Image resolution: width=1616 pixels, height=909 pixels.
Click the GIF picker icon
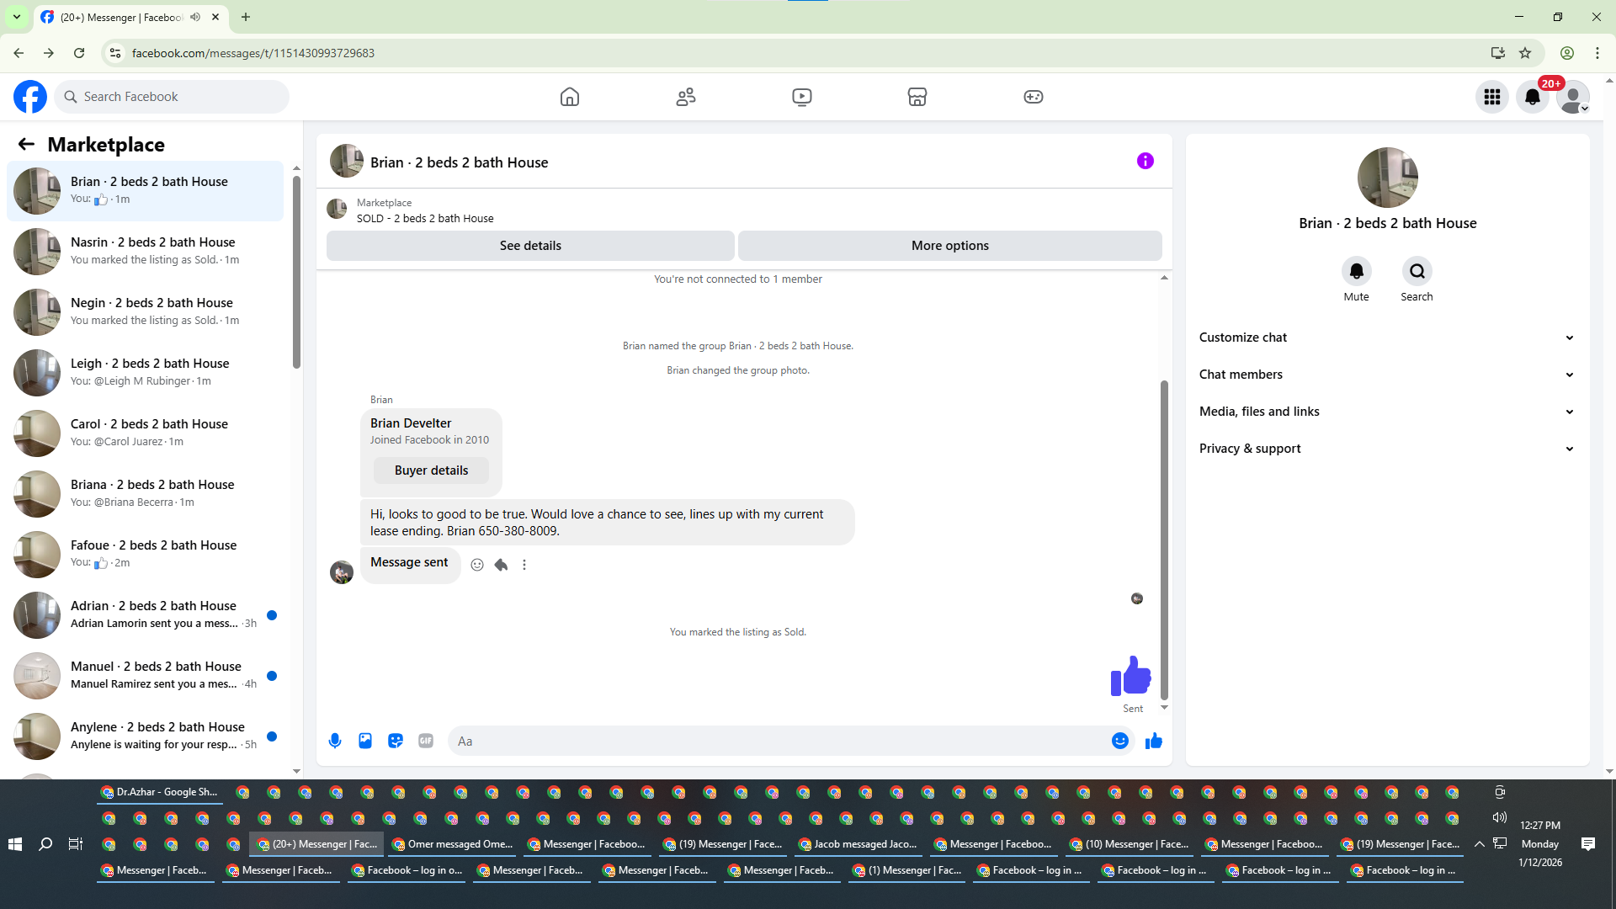tap(426, 741)
